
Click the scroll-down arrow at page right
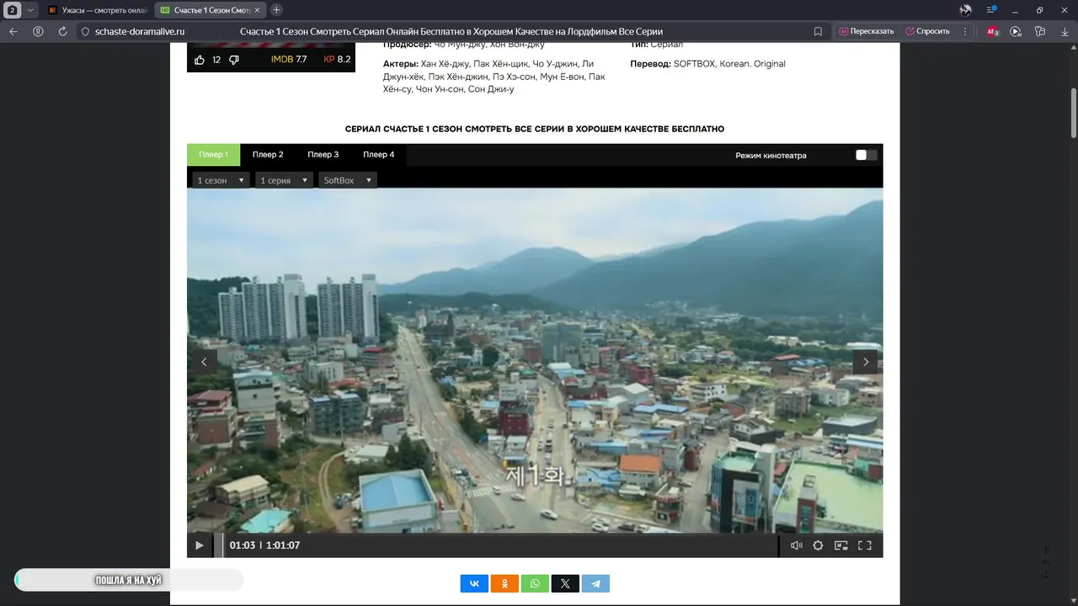tap(1046, 575)
